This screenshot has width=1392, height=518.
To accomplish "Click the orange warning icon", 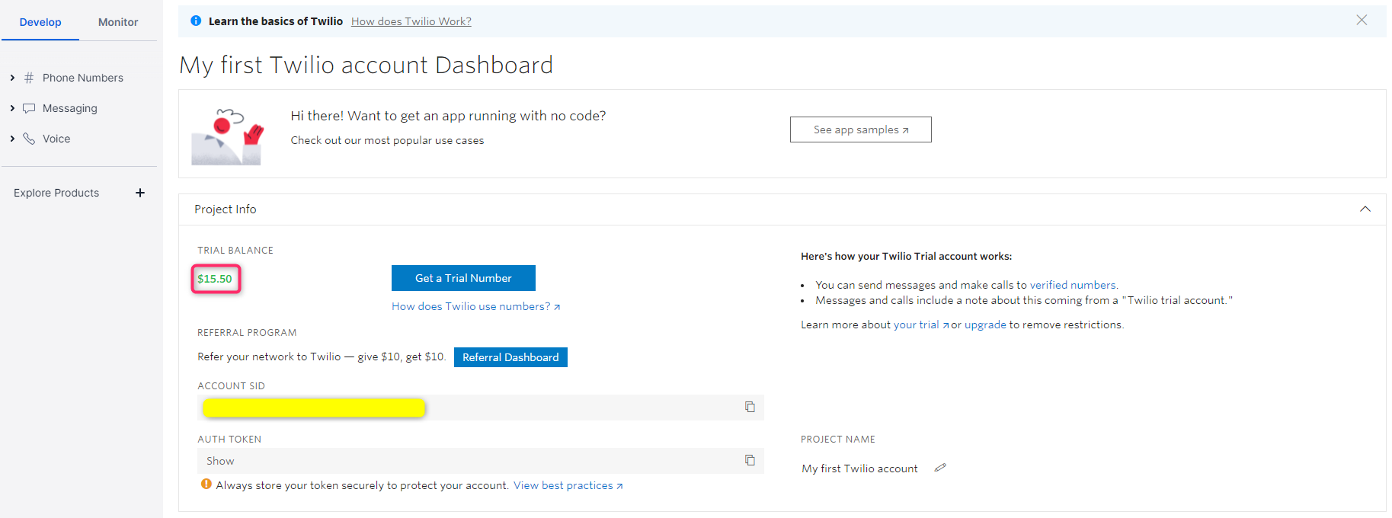I will point(206,484).
